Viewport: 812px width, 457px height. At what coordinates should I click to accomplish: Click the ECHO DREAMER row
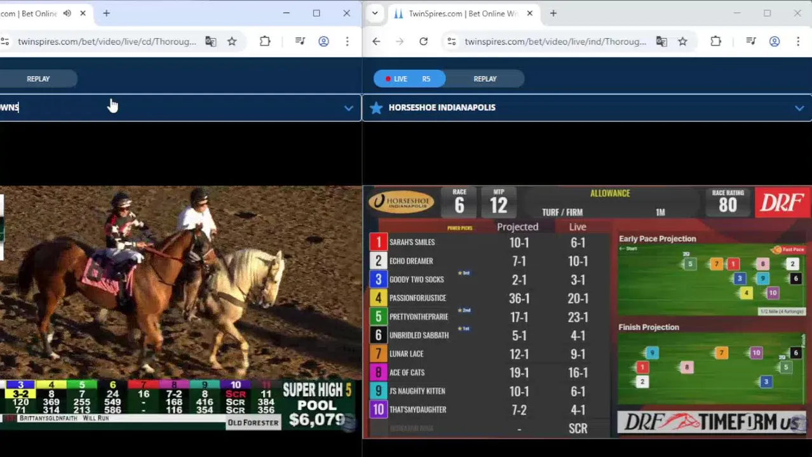(490, 261)
